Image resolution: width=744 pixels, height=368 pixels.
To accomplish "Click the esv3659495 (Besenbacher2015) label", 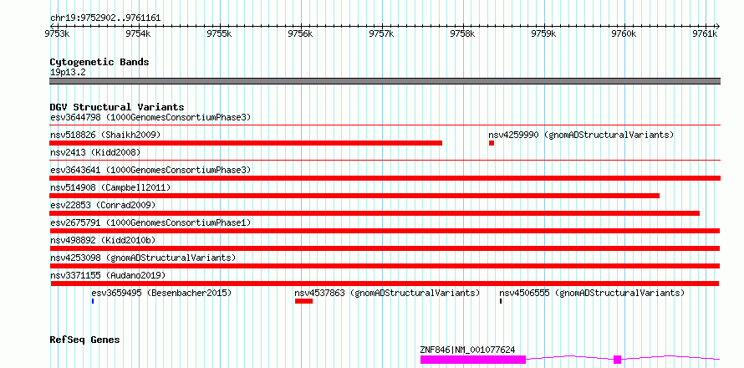I will [161, 293].
